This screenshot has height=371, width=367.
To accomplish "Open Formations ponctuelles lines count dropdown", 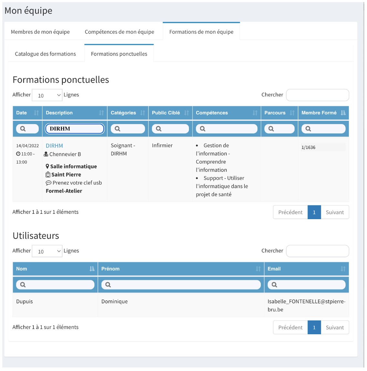I will pos(47,95).
